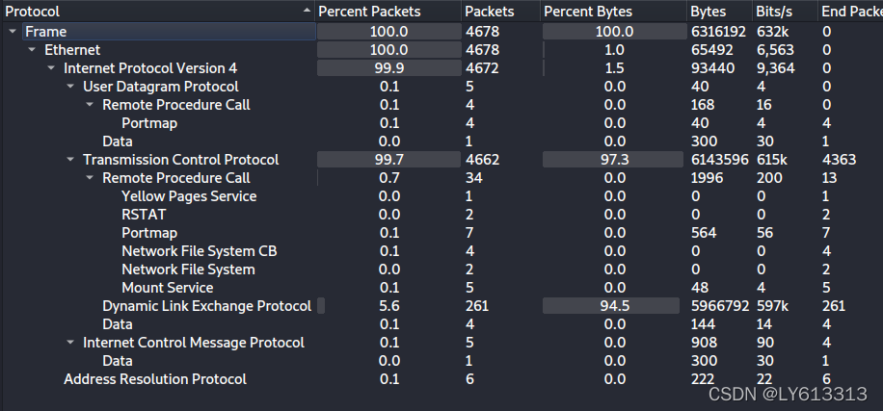883x411 pixels.
Task: Click the 5966792 bytes value
Action: pos(720,306)
